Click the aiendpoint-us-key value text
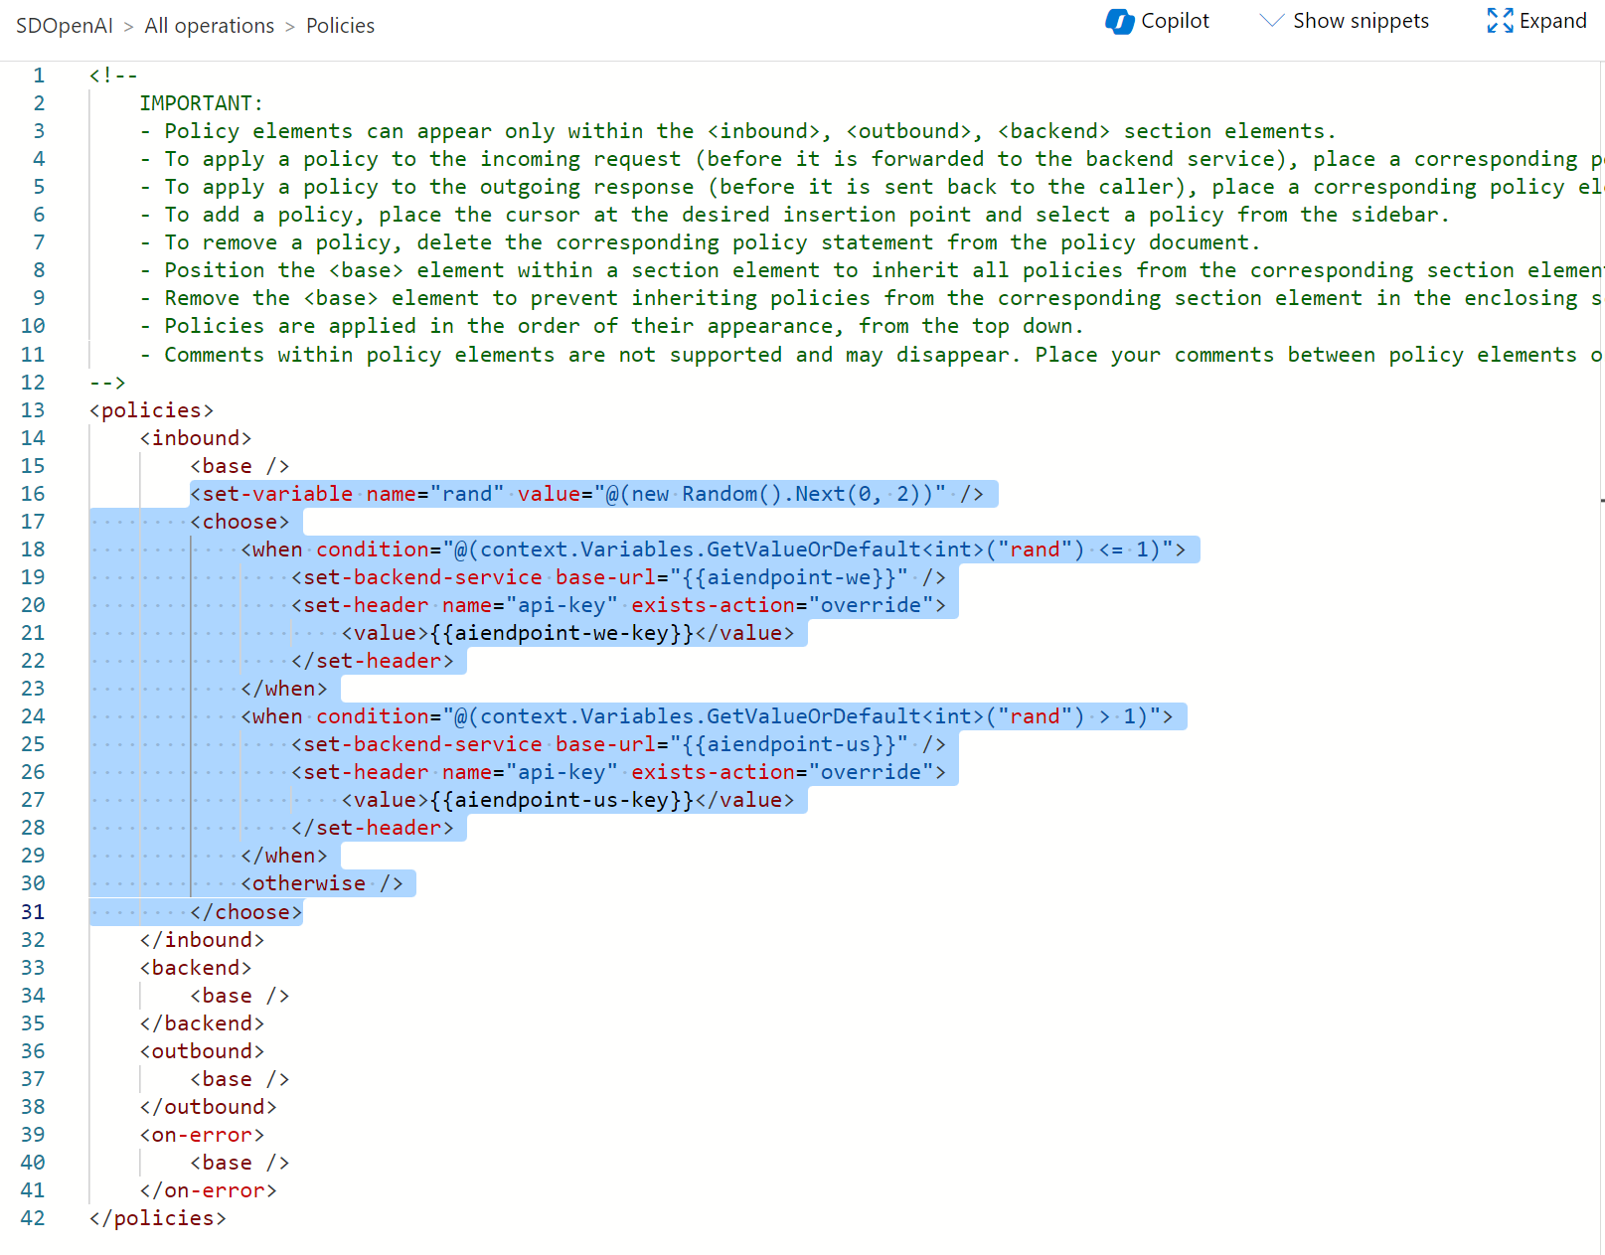1605x1255 pixels. pyautogui.click(x=562, y=800)
